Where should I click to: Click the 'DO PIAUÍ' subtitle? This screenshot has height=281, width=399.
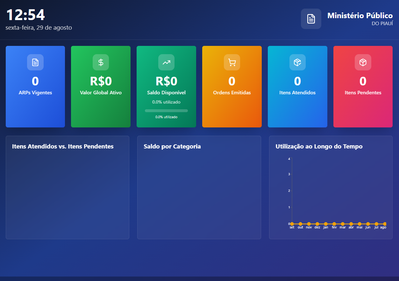[382, 24]
